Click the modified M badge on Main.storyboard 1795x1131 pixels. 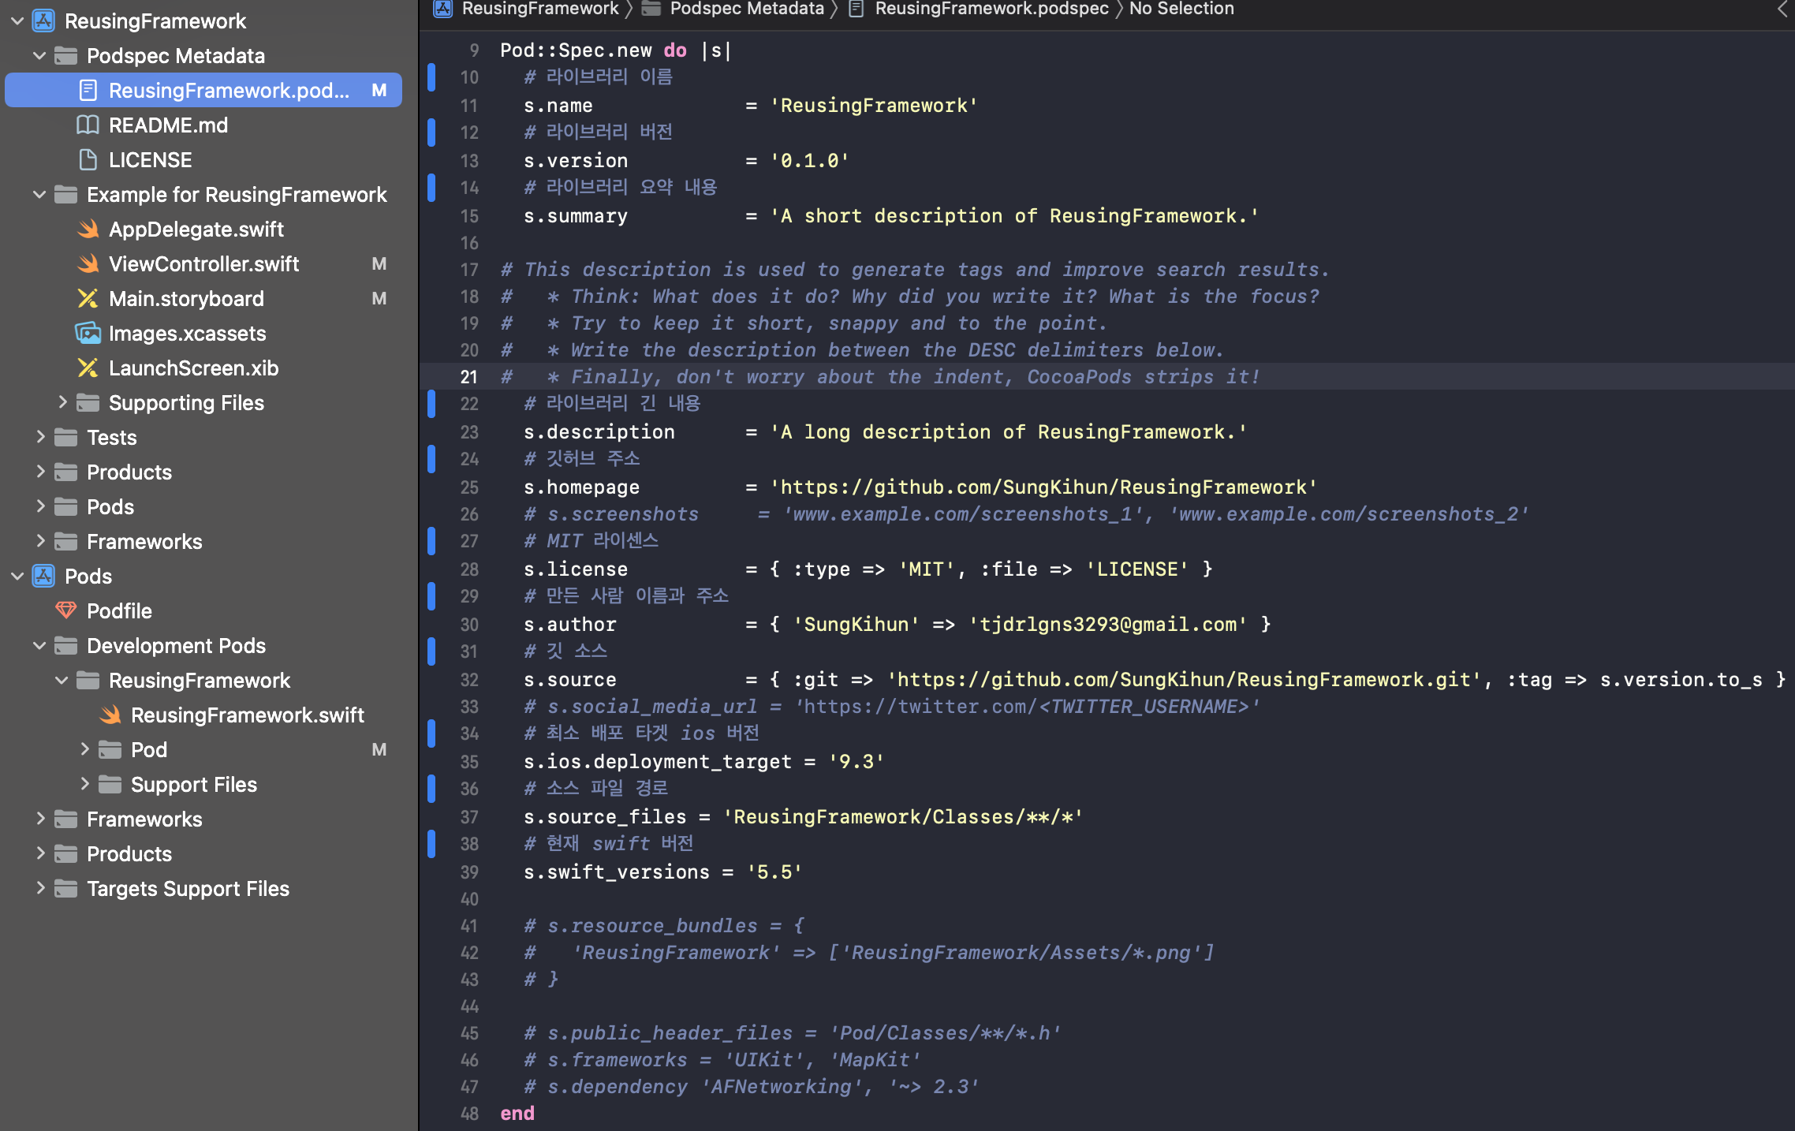click(379, 299)
